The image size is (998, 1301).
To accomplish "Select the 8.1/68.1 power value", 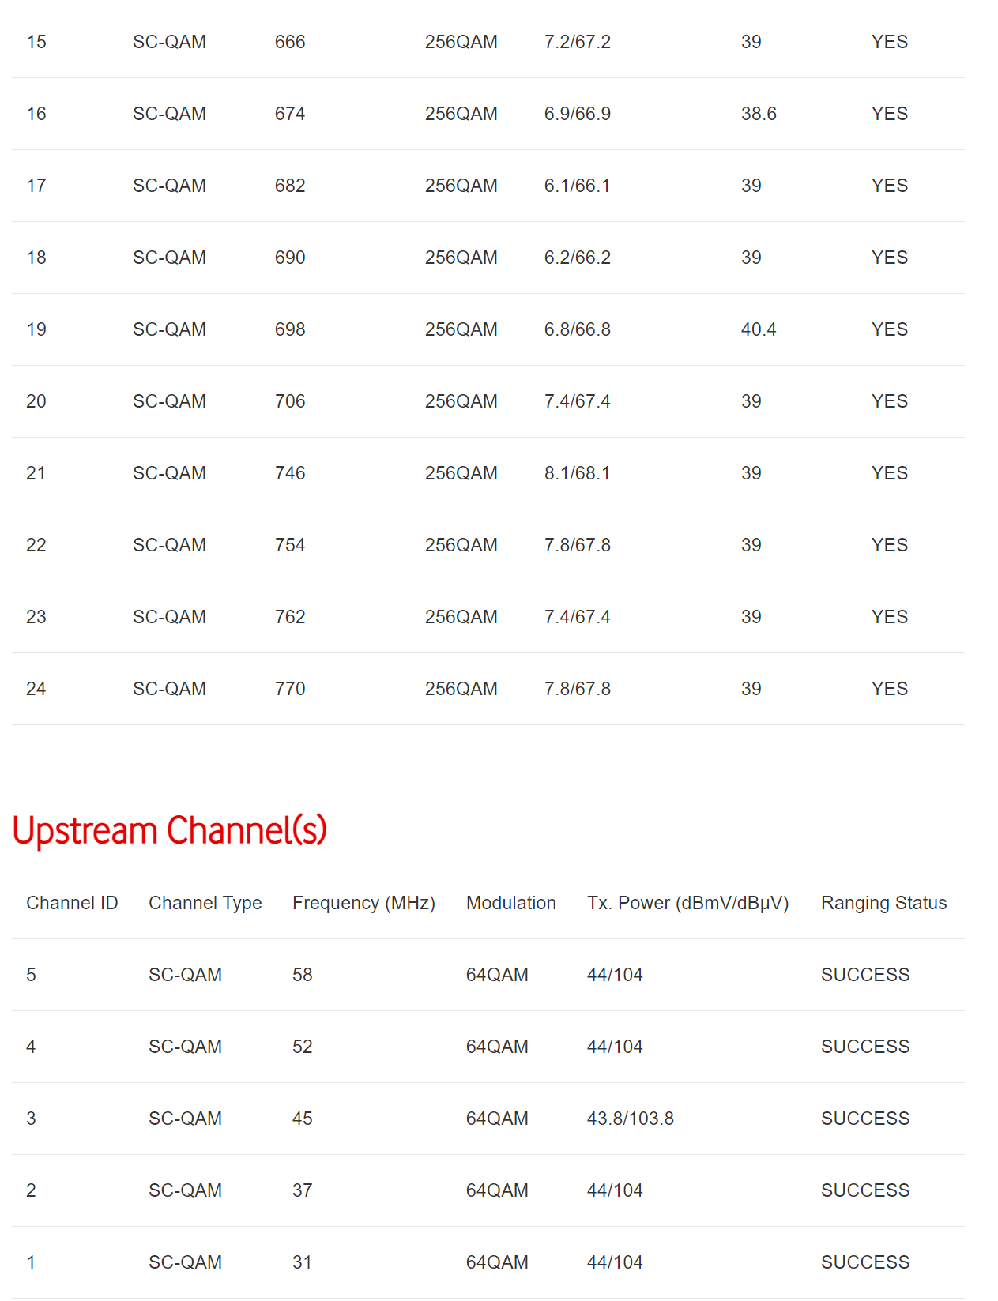I will click(x=577, y=473).
